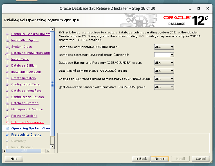Screen dimensions: 215x166
Task: Open the Database Administrator OSDBA group dropdown
Action: coord(164,47)
